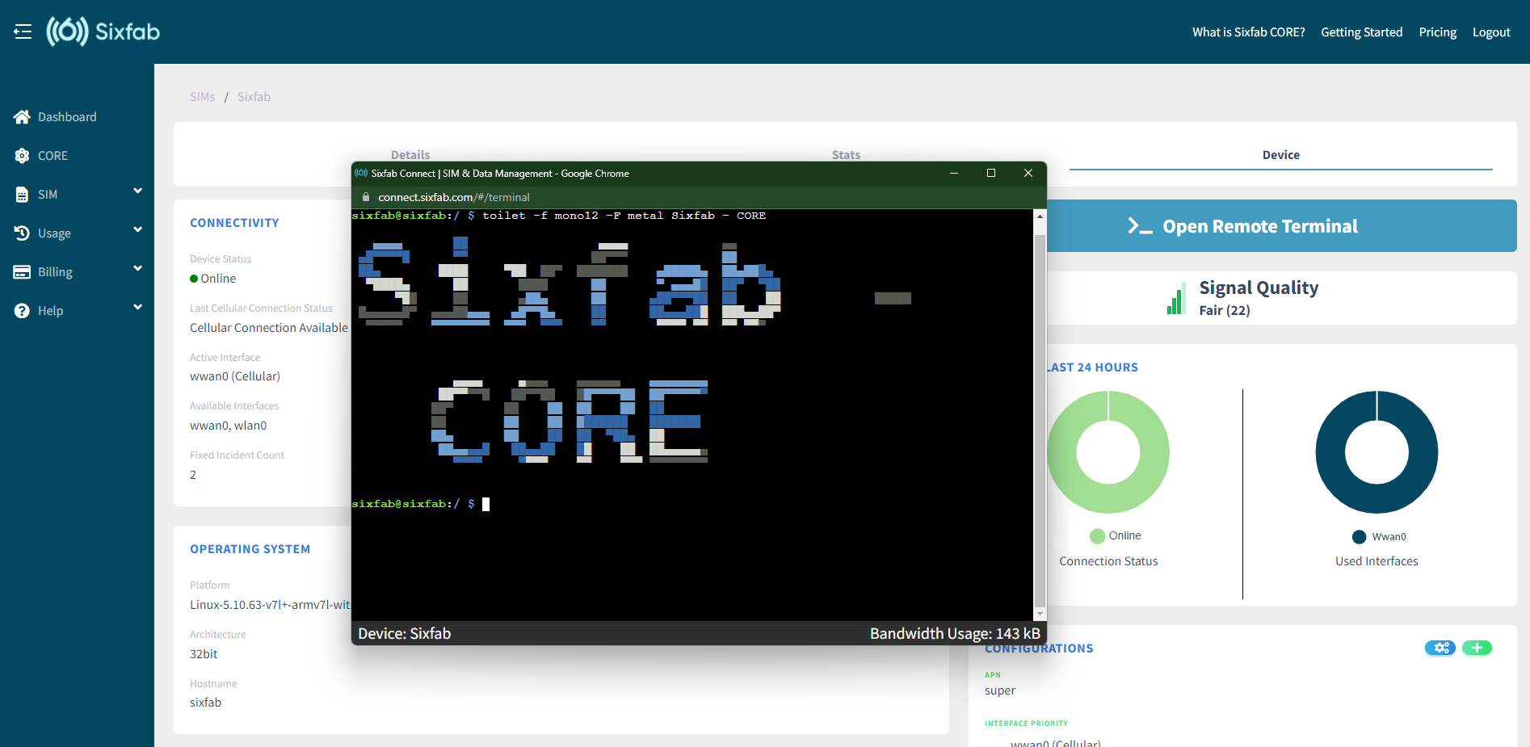Open the Billing sidebar menu

coord(55,272)
